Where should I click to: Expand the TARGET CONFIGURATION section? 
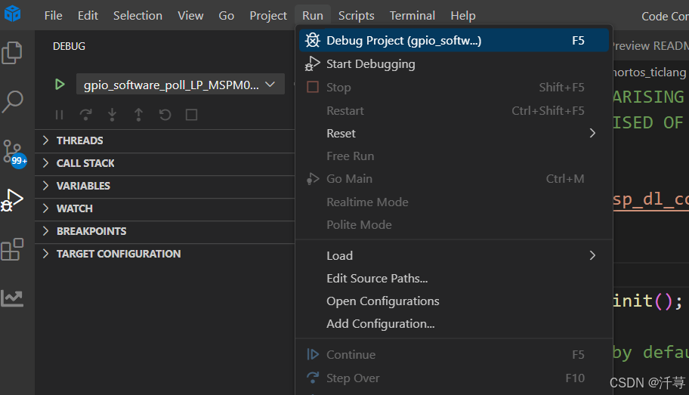point(118,254)
